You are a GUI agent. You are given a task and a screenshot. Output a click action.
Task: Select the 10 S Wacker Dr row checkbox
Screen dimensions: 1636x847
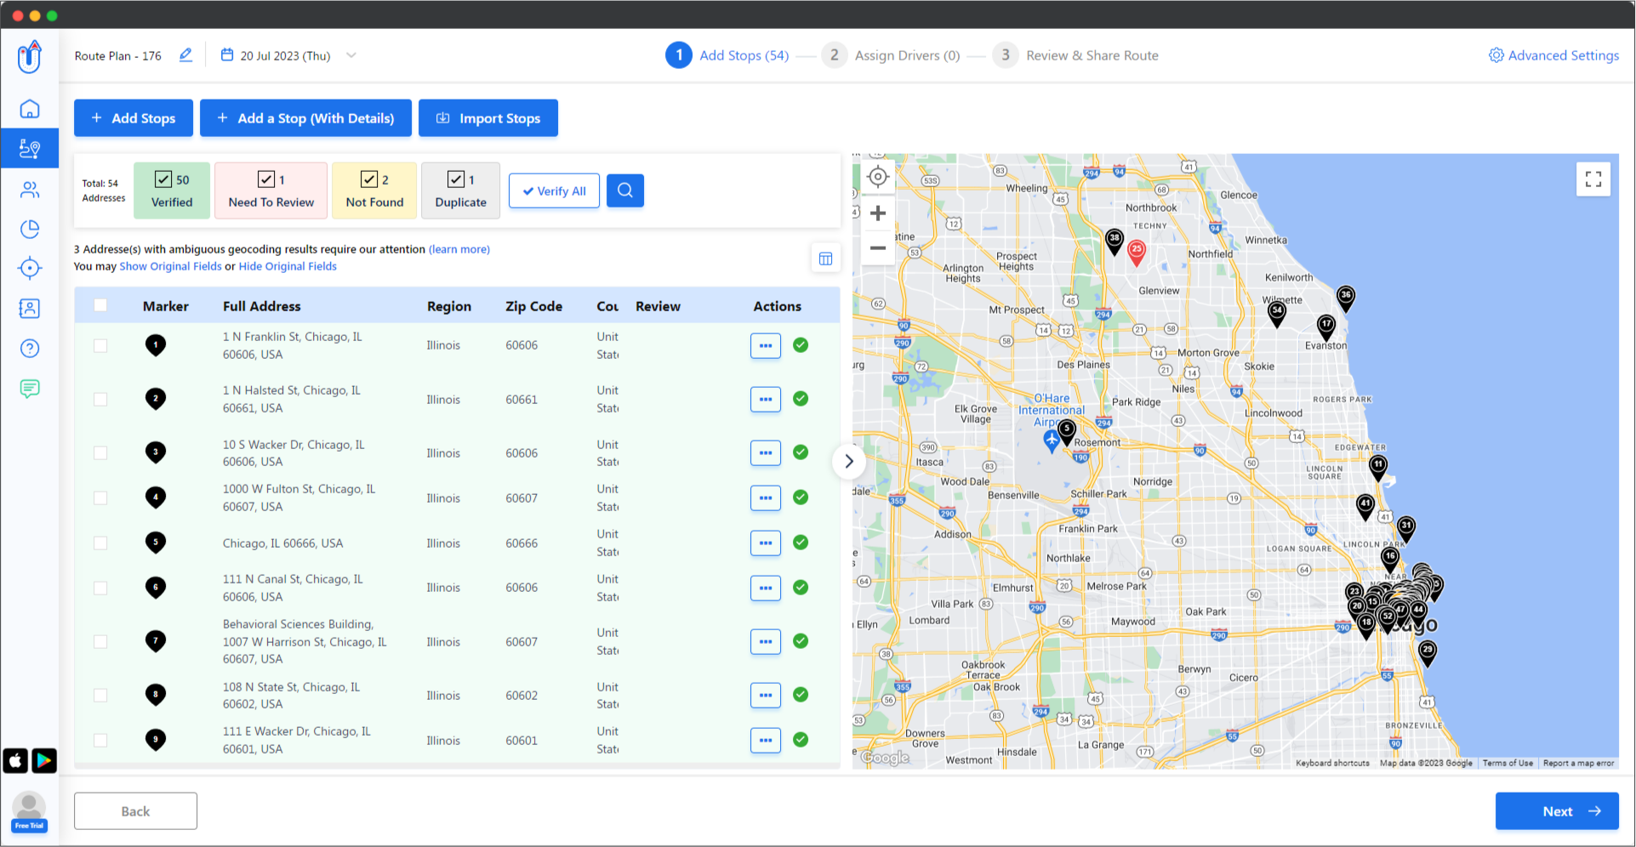tap(100, 452)
